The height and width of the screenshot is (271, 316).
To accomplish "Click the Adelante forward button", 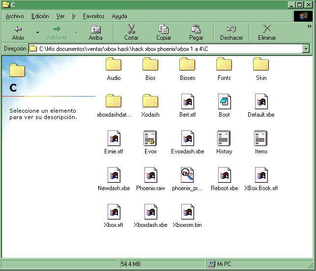I will pos(57,32).
